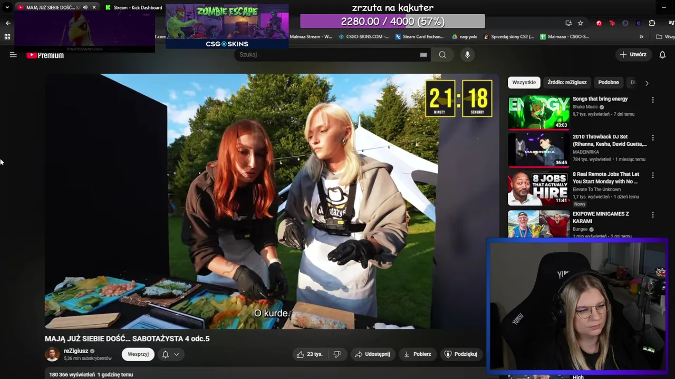Like the video (23 tys. thumbs up)

click(310, 354)
